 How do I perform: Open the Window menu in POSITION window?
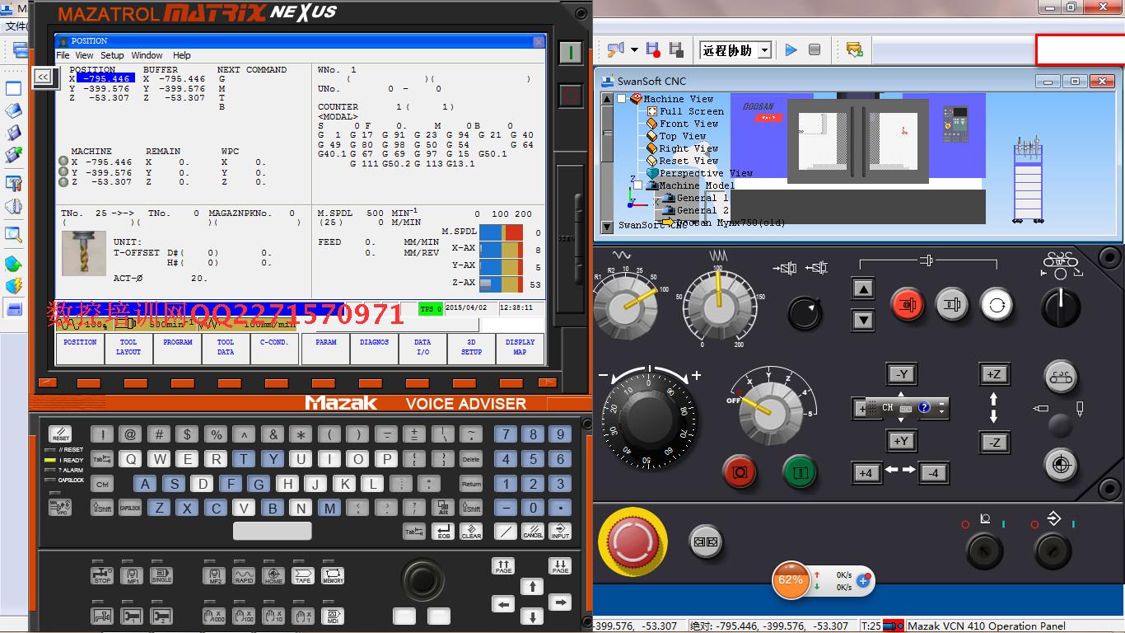[147, 55]
